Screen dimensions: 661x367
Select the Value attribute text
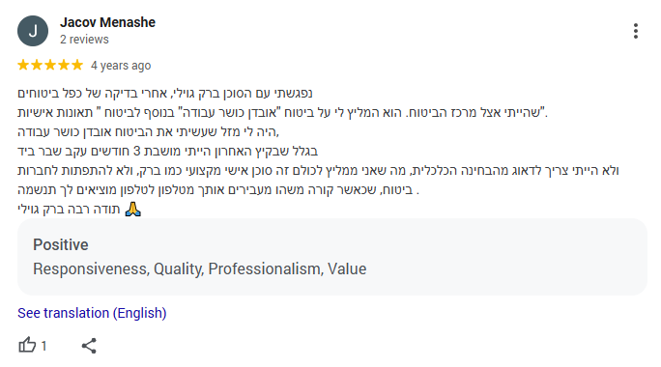click(x=347, y=268)
